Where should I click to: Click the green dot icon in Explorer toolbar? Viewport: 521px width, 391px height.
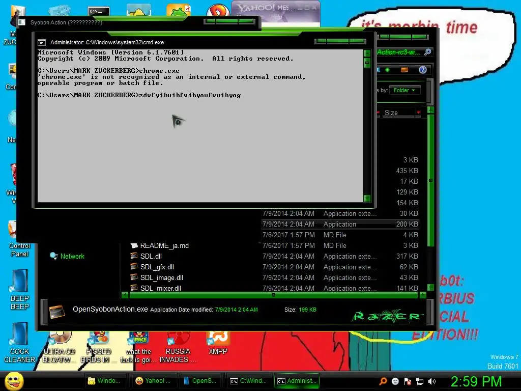click(387, 70)
